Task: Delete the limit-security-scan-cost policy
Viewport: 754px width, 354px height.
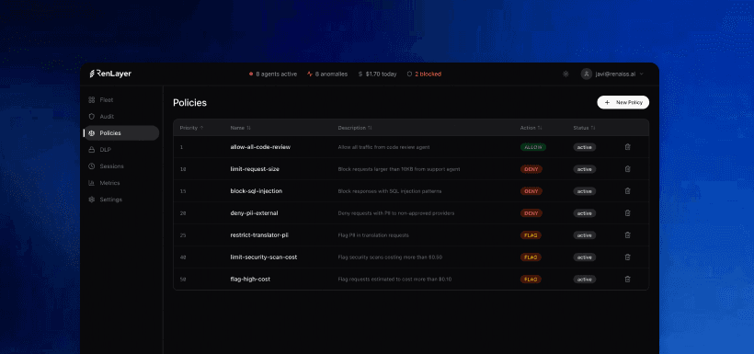Action: [x=627, y=257]
